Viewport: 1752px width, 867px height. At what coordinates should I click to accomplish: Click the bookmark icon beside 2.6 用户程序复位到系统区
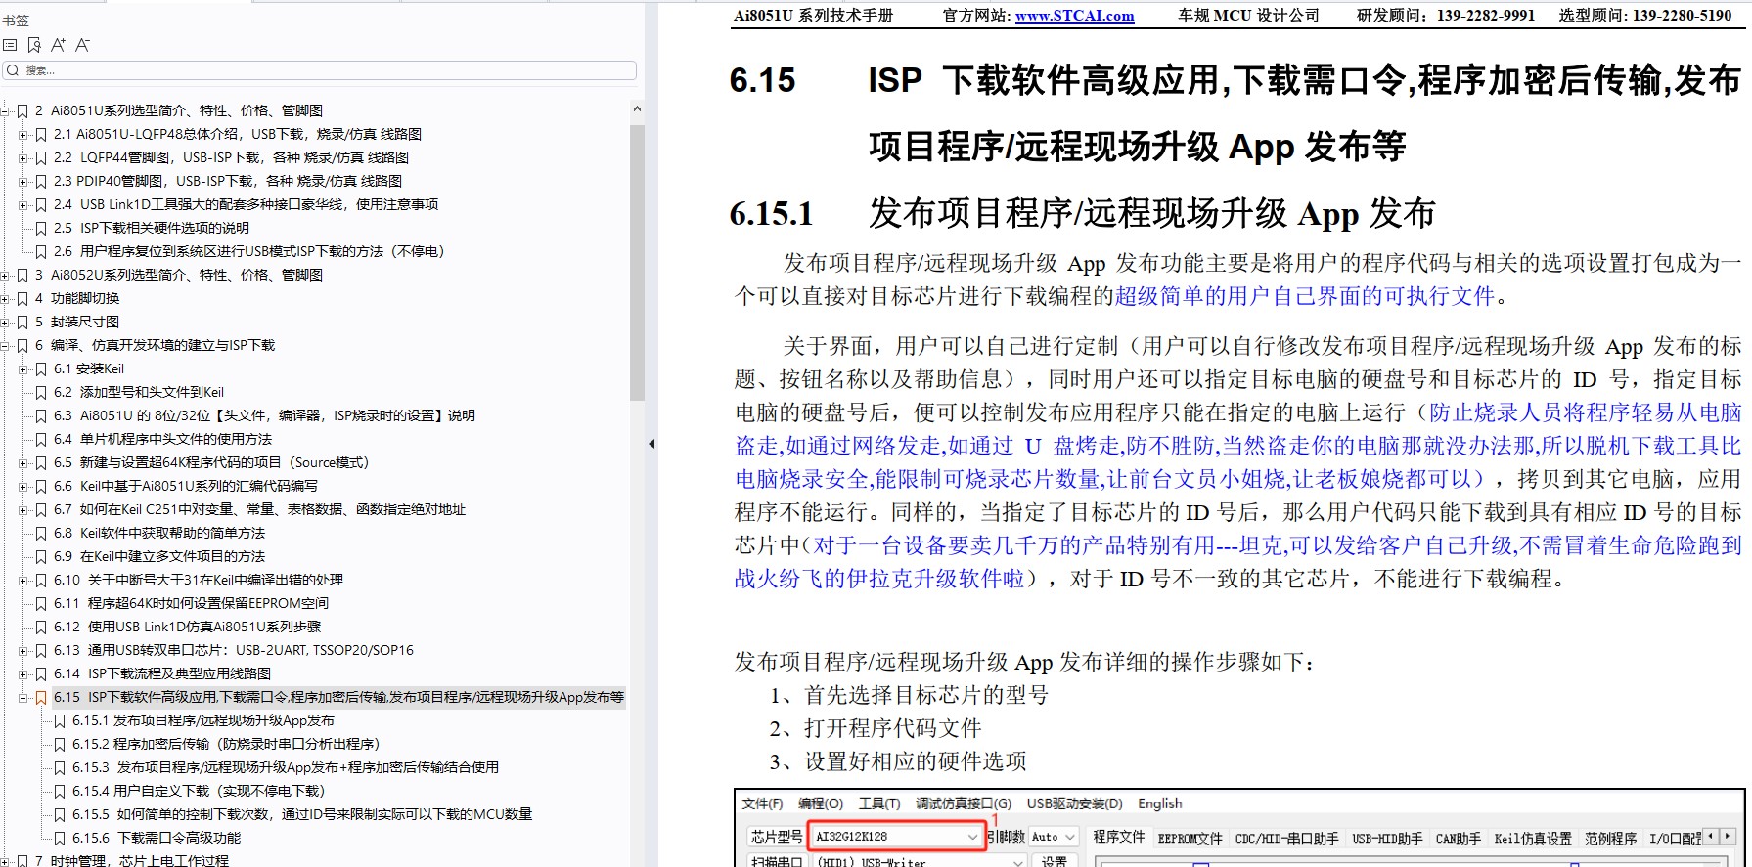[x=41, y=251]
